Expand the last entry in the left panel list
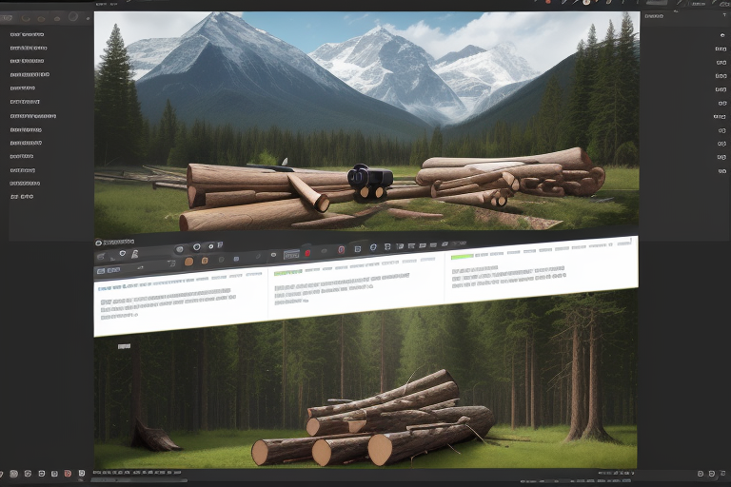 (21, 196)
